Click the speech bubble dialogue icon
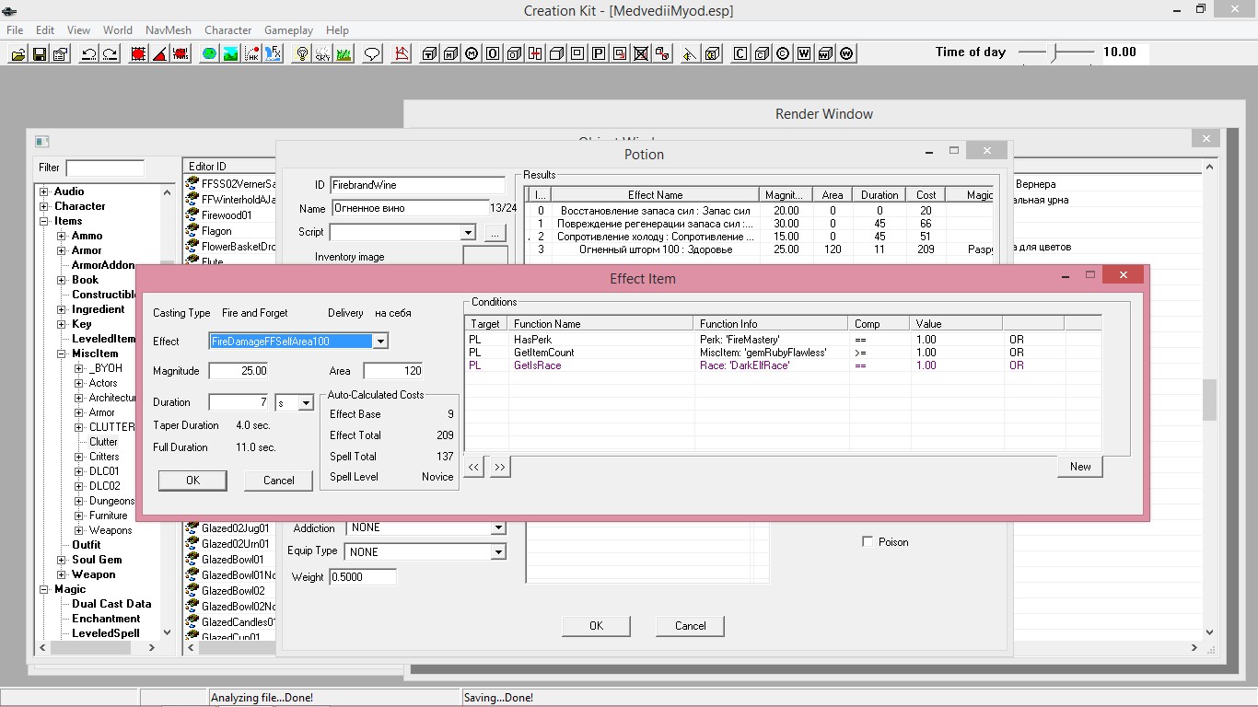This screenshot has height=707, width=1258. [x=372, y=53]
